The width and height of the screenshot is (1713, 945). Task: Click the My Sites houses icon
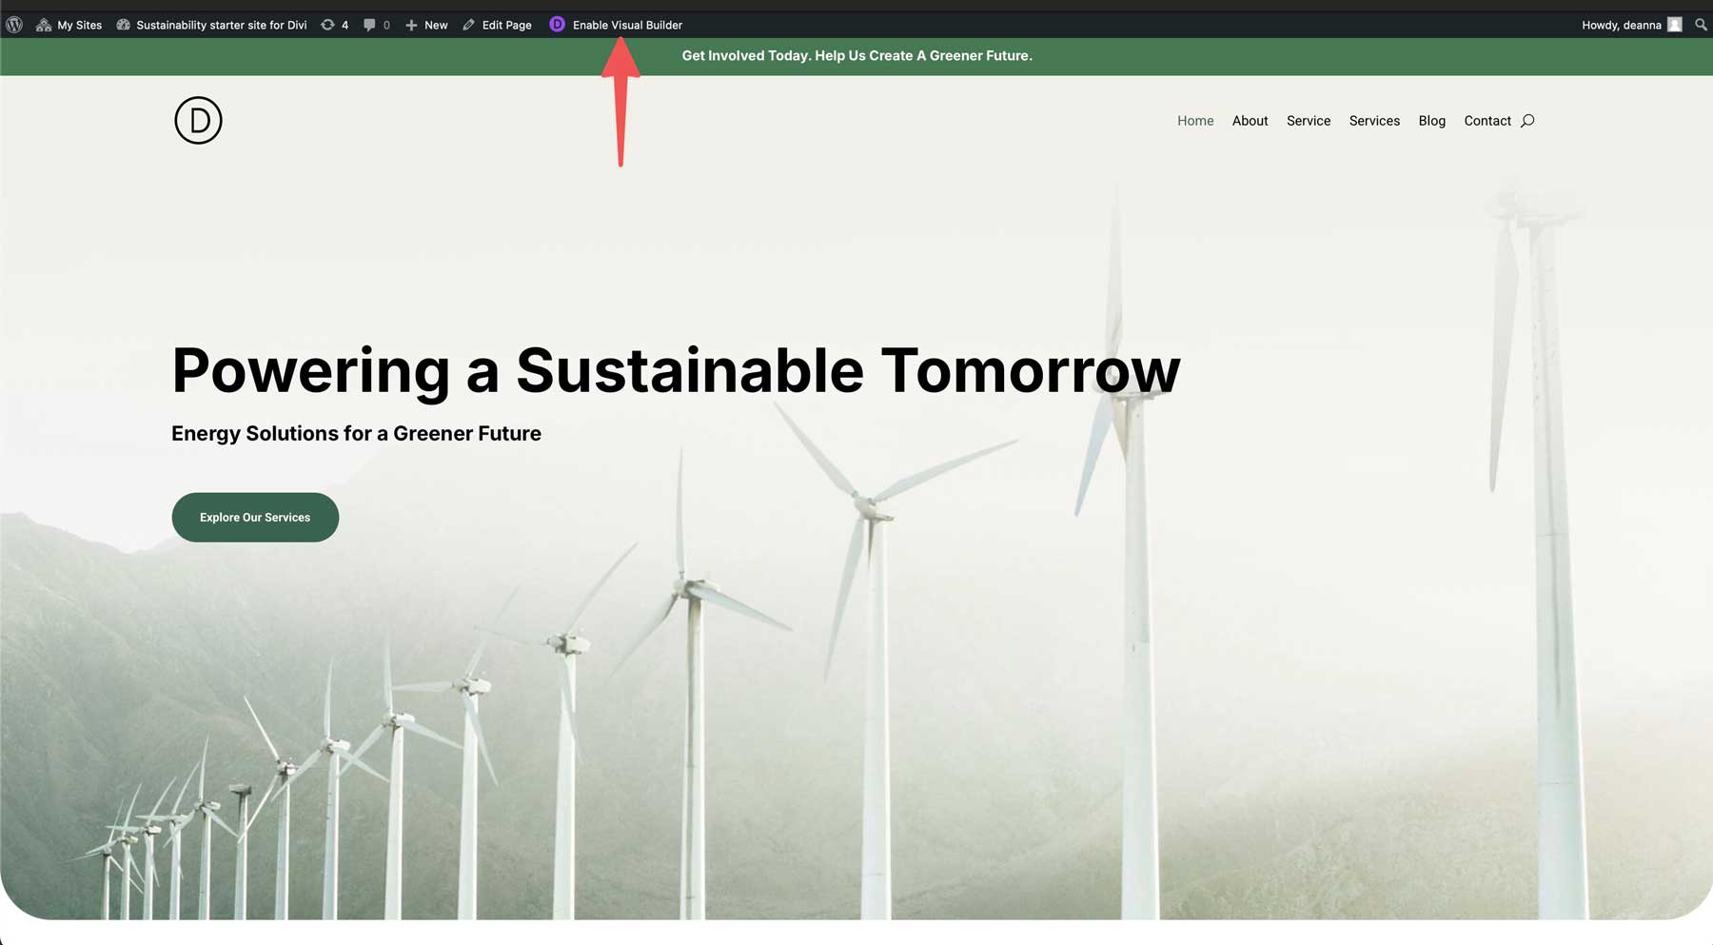point(42,25)
